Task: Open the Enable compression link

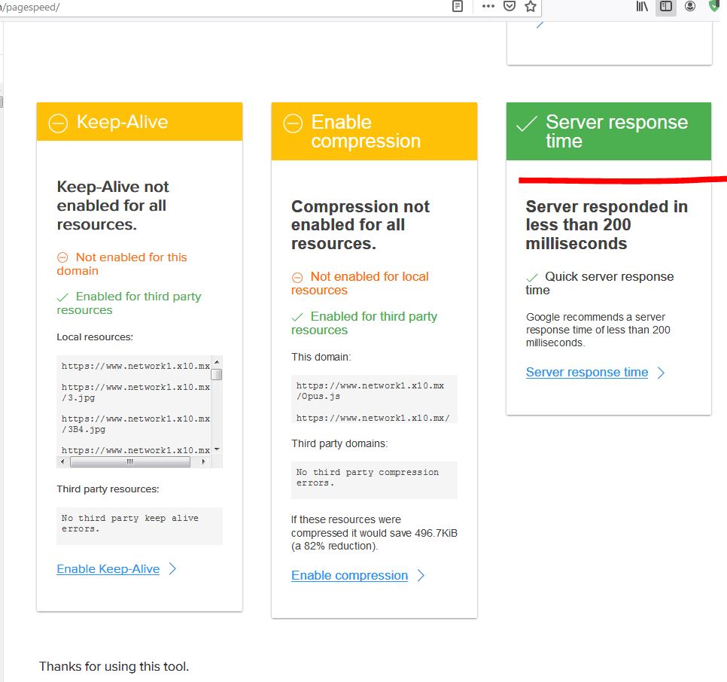Action: (x=349, y=576)
